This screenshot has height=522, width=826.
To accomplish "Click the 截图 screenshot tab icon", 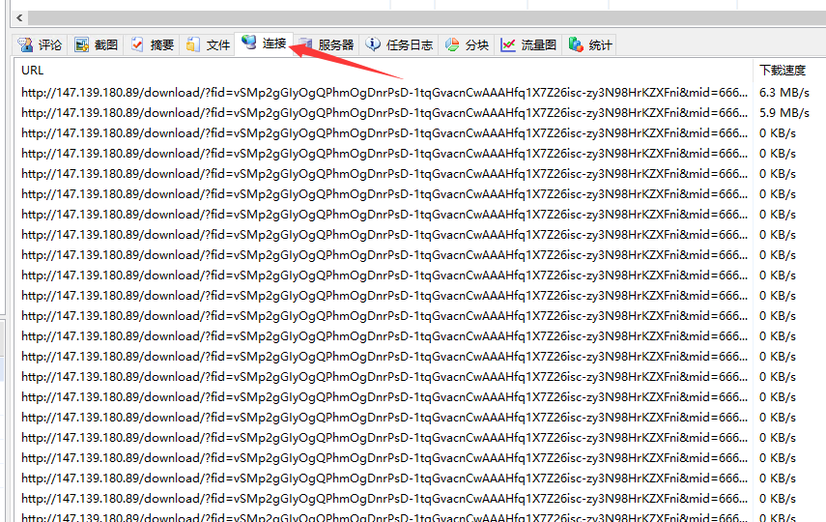I will click(81, 45).
